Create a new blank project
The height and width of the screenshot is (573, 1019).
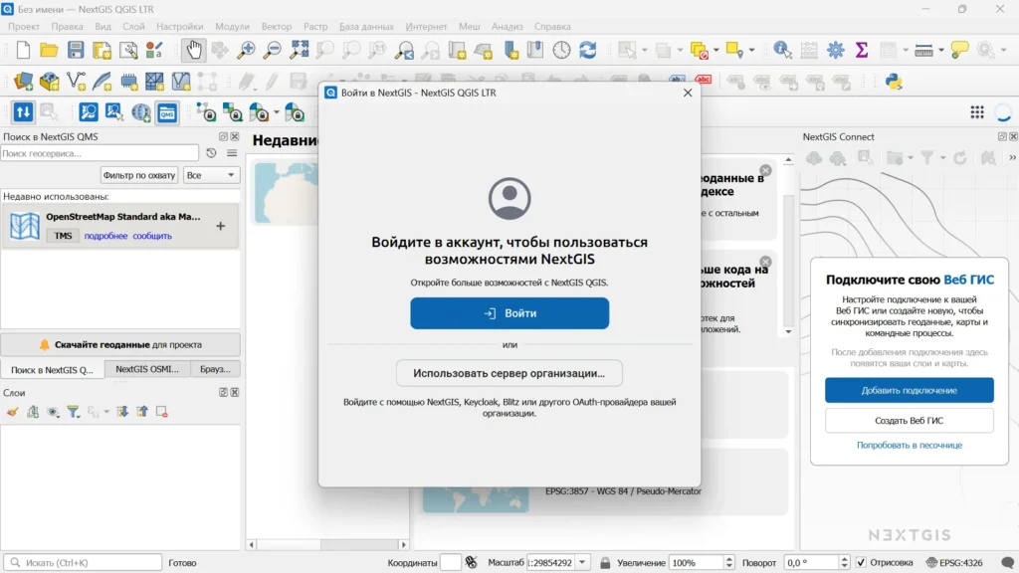pyautogui.click(x=24, y=50)
